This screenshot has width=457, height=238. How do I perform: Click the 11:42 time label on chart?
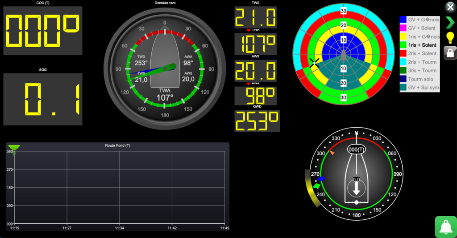[x=172, y=228]
